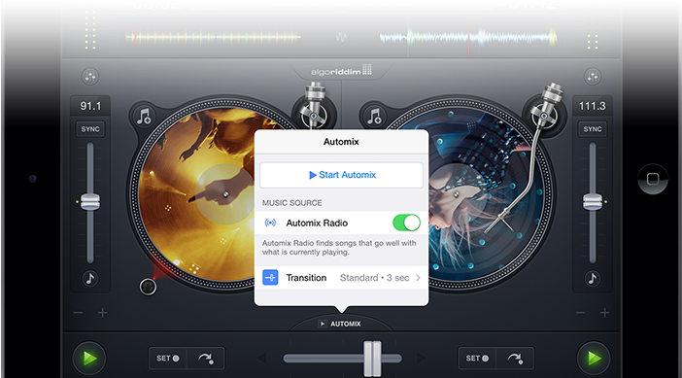Image resolution: width=682 pixels, height=378 pixels.
Task: Tap the right deck music note key-lock icon
Action: [x=593, y=278]
